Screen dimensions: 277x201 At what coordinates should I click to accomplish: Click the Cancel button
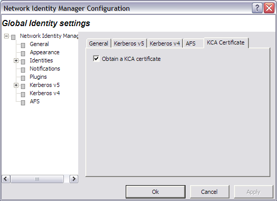click(x=210, y=192)
